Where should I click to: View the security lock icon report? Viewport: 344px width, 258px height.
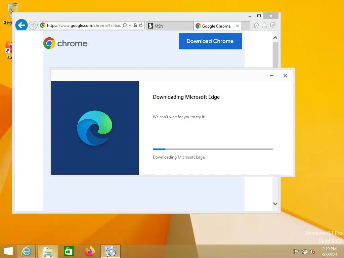[x=135, y=26]
